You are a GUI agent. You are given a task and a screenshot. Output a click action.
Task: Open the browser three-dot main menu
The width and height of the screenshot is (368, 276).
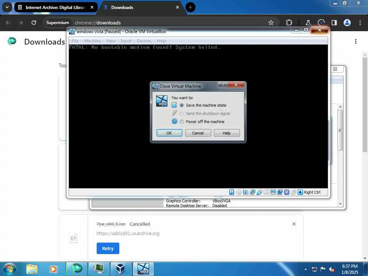(x=360, y=23)
